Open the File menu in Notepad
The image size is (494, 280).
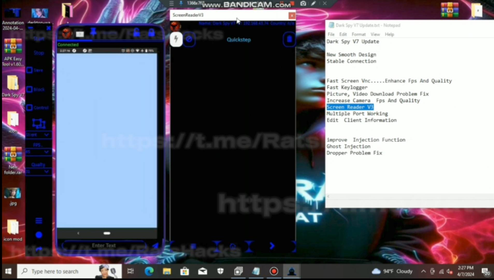click(x=331, y=34)
